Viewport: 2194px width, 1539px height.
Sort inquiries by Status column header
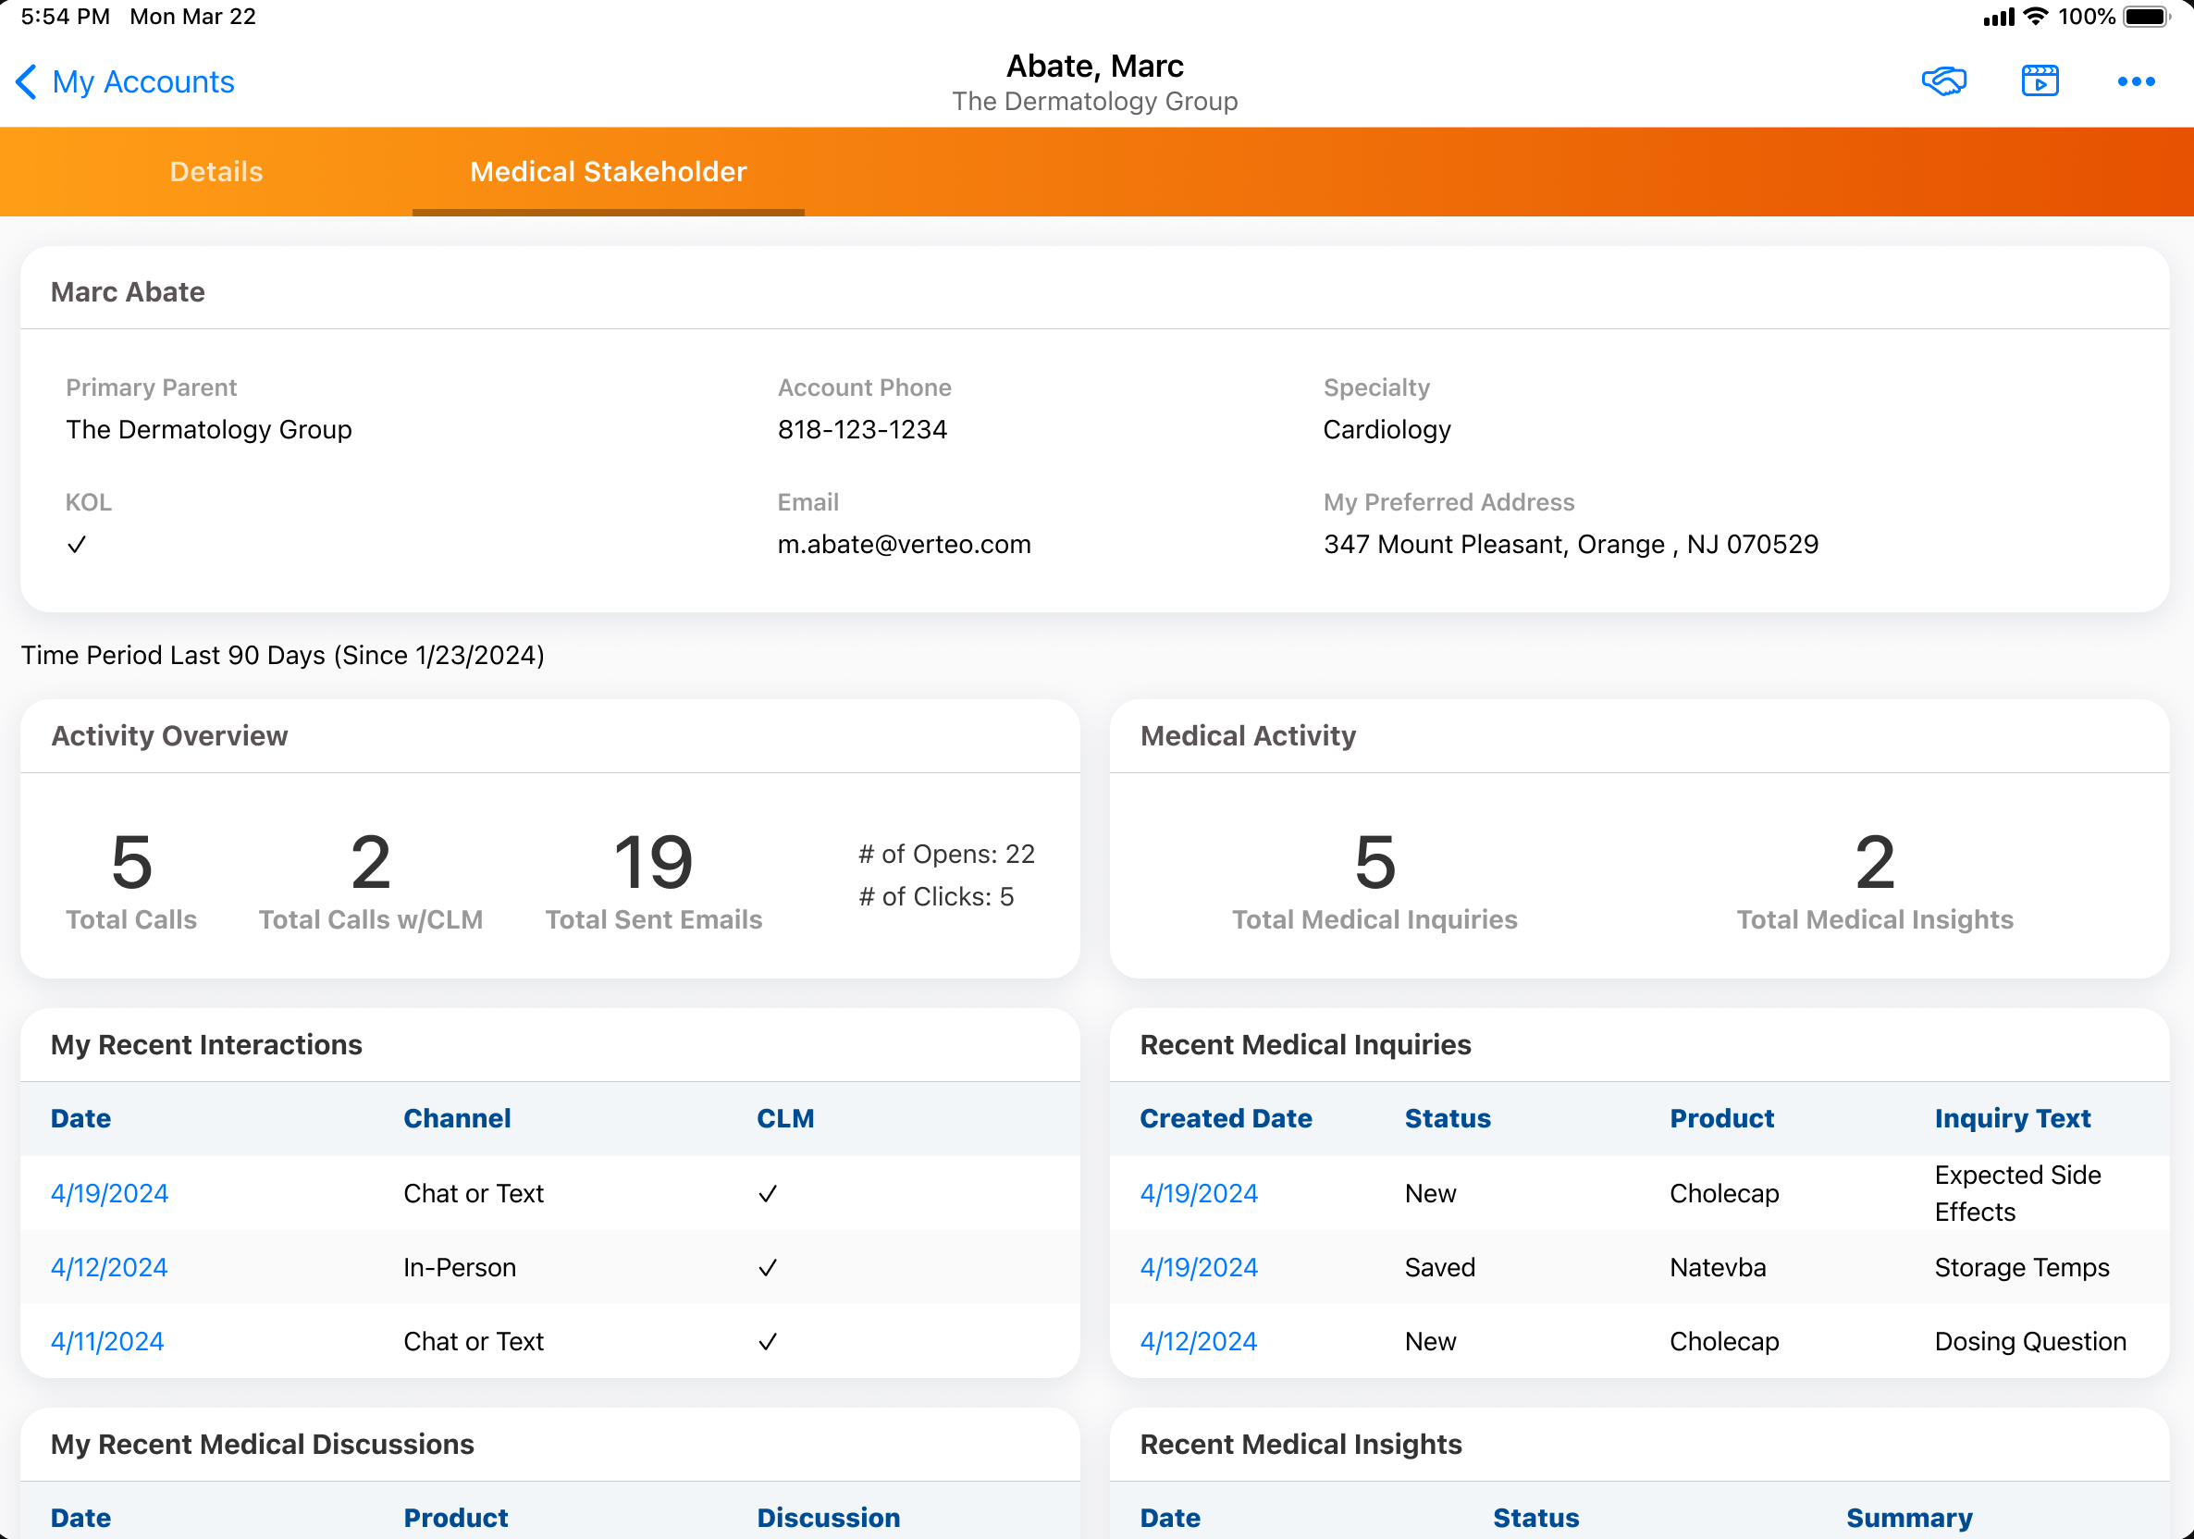click(1447, 1117)
